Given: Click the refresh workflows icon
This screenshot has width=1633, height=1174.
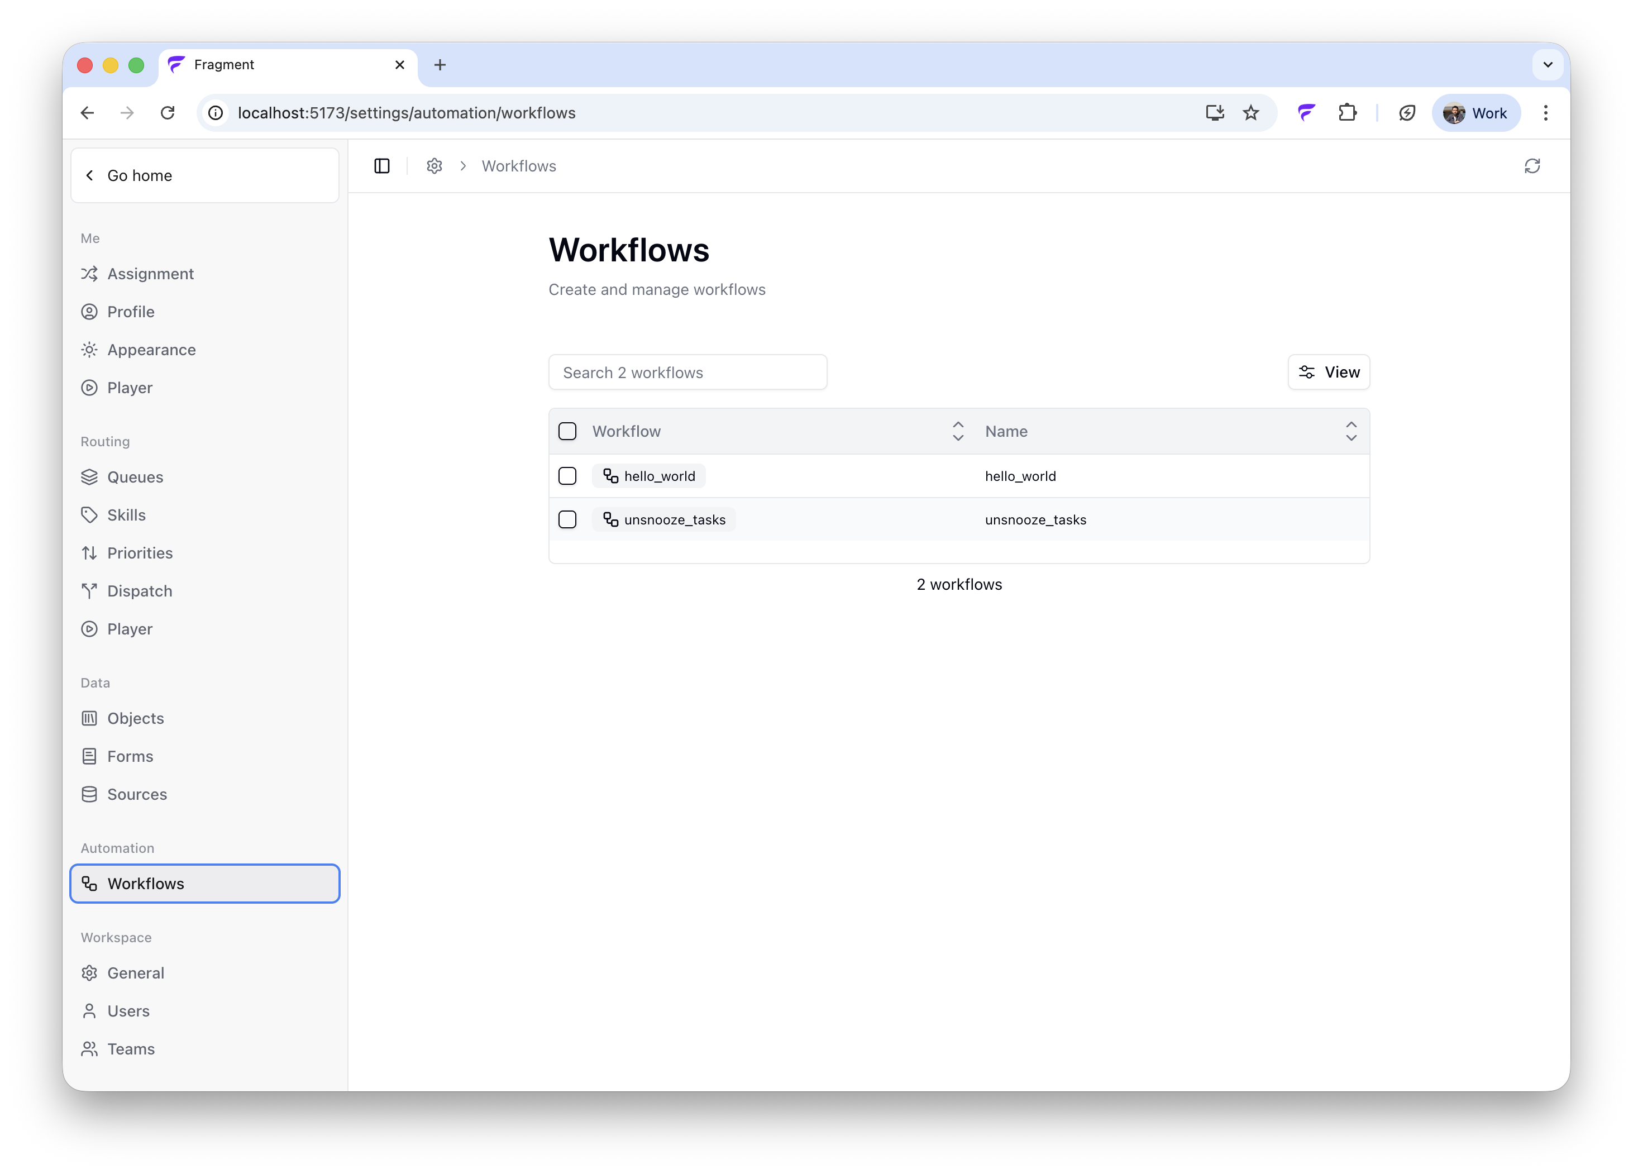Looking at the screenshot, I should pos(1531,166).
